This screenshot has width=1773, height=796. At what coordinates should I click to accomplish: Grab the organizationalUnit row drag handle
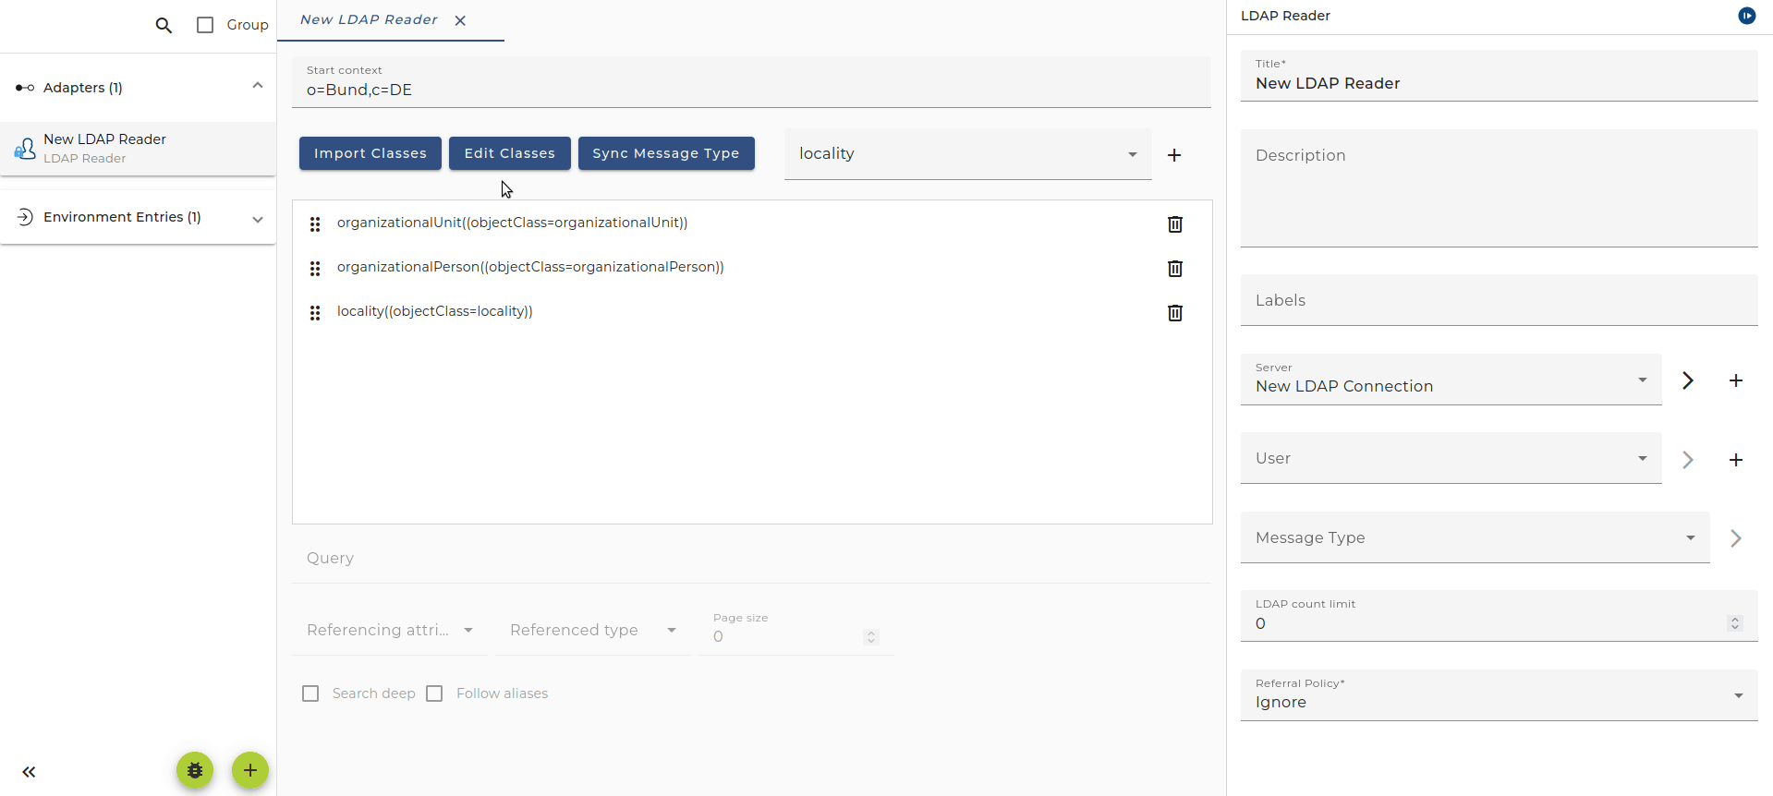click(x=315, y=224)
